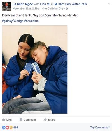Click the red Love heart reaction icon
Image resolution: width=112 pixels, height=131 pixels.
click(7, 128)
